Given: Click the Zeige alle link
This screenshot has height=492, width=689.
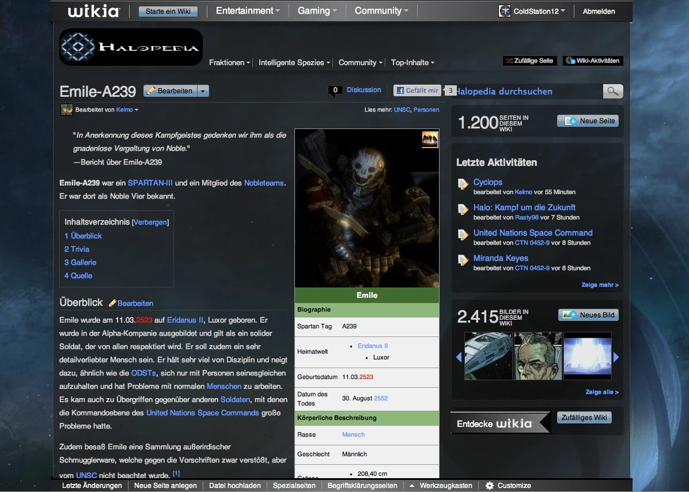Looking at the screenshot, I should tap(602, 392).
